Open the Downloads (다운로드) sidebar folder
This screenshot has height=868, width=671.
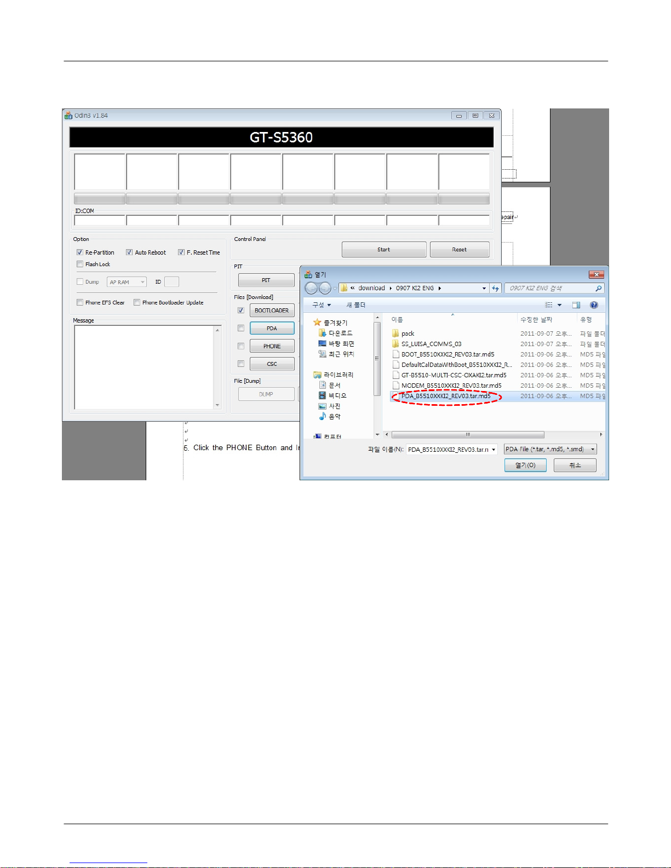[x=335, y=333]
